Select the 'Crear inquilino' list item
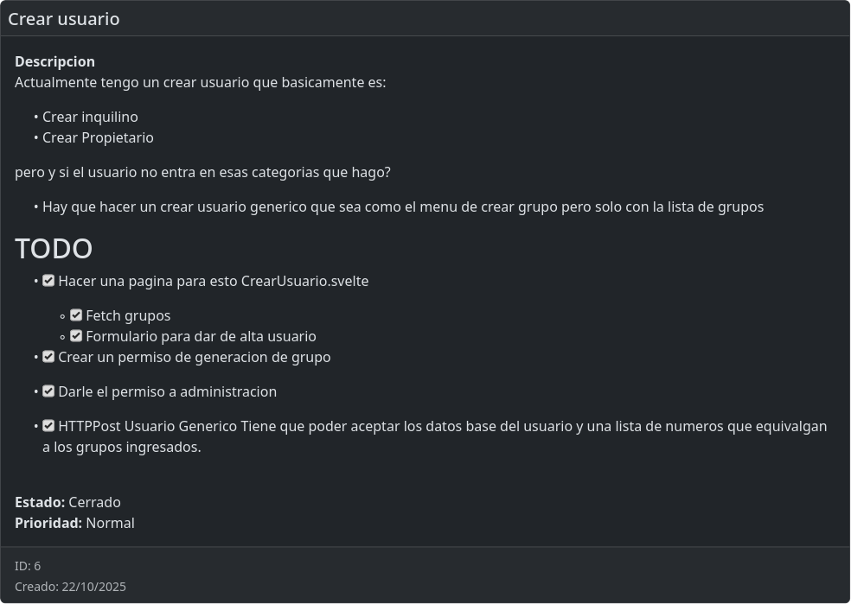Screen dimensions: 851x604 click(x=90, y=117)
